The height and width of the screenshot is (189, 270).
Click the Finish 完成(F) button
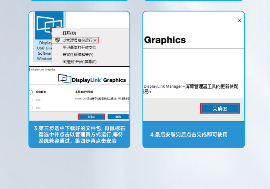220,109
